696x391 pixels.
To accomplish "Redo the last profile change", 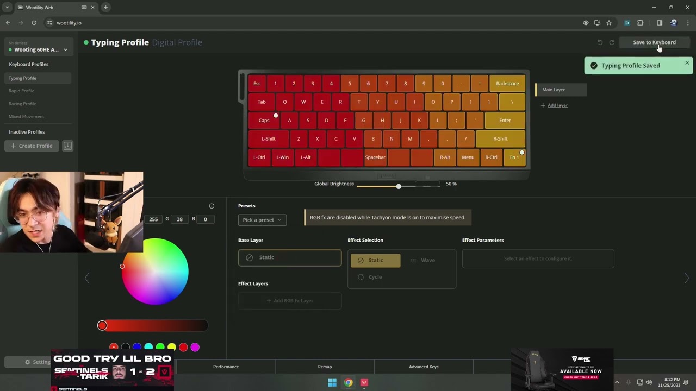I will pyautogui.click(x=612, y=42).
